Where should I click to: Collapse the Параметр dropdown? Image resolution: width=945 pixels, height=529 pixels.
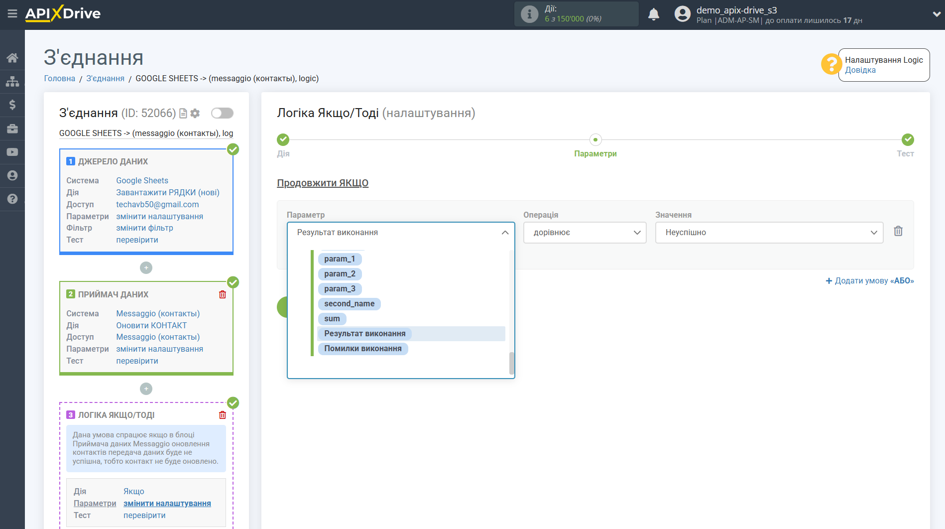[x=504, y=233]
